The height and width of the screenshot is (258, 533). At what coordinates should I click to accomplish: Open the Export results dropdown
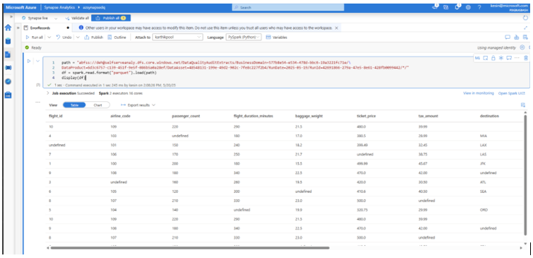(x=138, y=105)
